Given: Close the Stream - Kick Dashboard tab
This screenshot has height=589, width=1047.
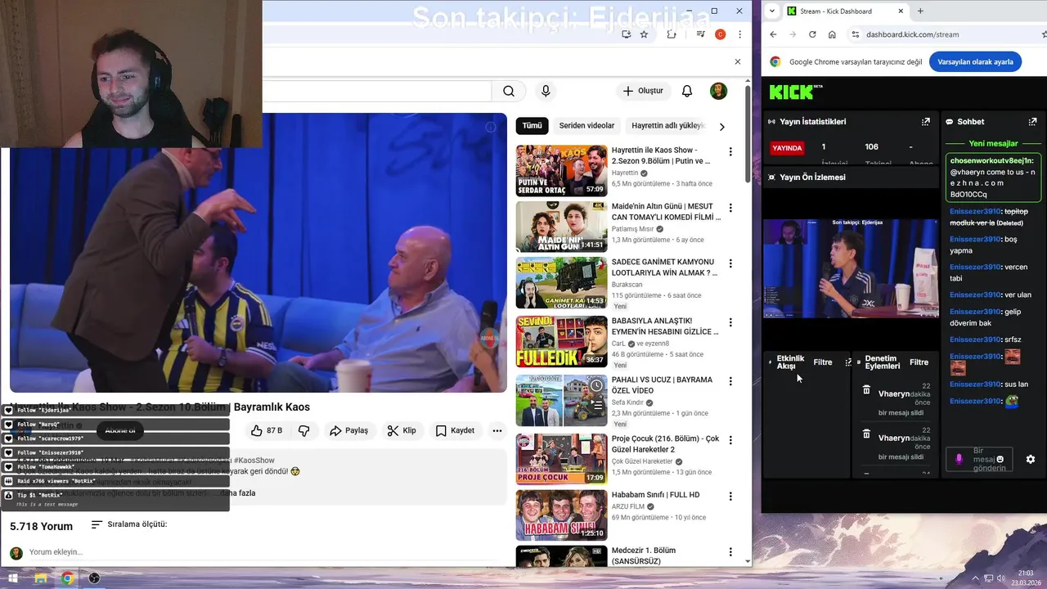Looking at the screenshot, I should tap(901, 11).
